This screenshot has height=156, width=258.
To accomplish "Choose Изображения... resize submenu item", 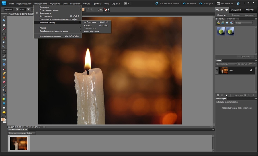I will (96, 22).
